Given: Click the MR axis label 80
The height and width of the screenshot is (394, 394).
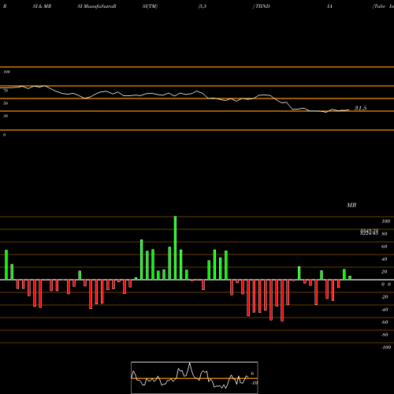Looking at the screenshot, I should click(385, 234).
